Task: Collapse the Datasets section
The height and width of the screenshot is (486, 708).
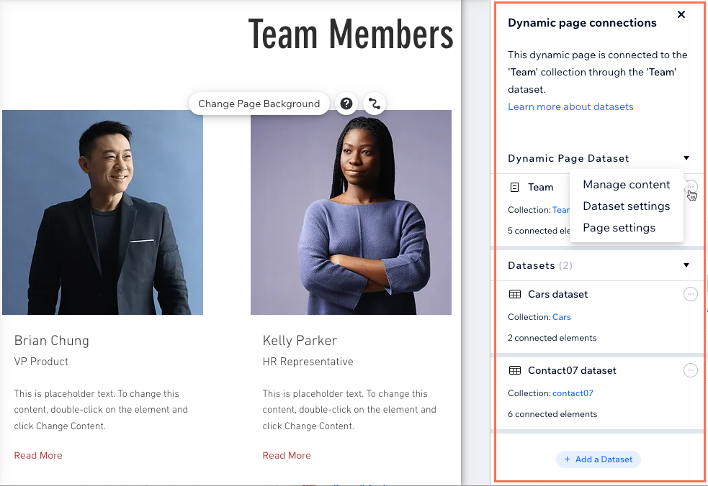Action: tap(686, 265)
